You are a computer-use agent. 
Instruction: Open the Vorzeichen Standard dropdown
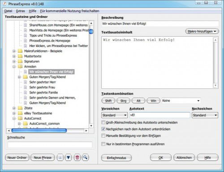(x=114, y=115)
